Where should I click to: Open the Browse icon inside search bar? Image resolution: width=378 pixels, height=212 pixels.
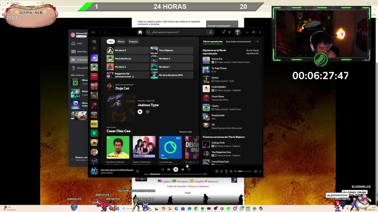[211, 32]
